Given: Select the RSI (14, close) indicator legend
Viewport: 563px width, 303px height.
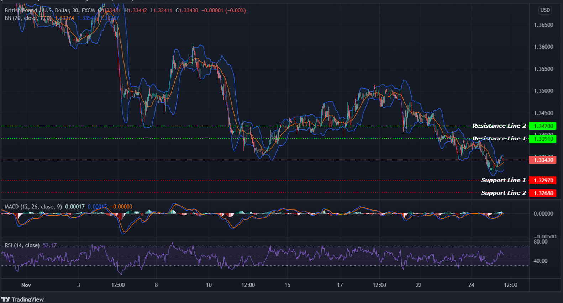Looking at the screenshot, I should 22,245.
